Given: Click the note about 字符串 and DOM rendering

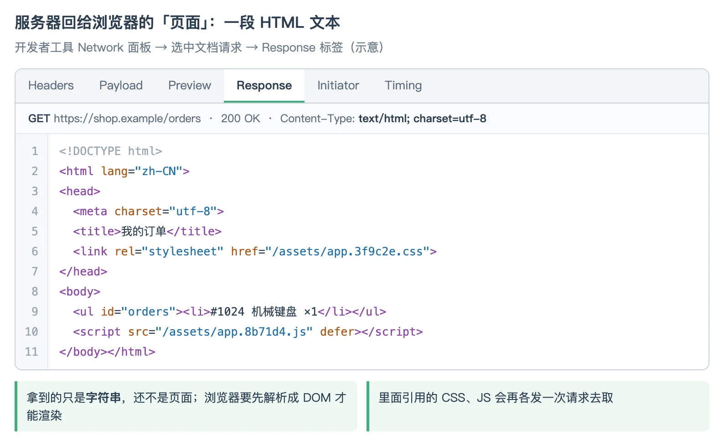Looking at the screenshot, I should coord(186,406).
